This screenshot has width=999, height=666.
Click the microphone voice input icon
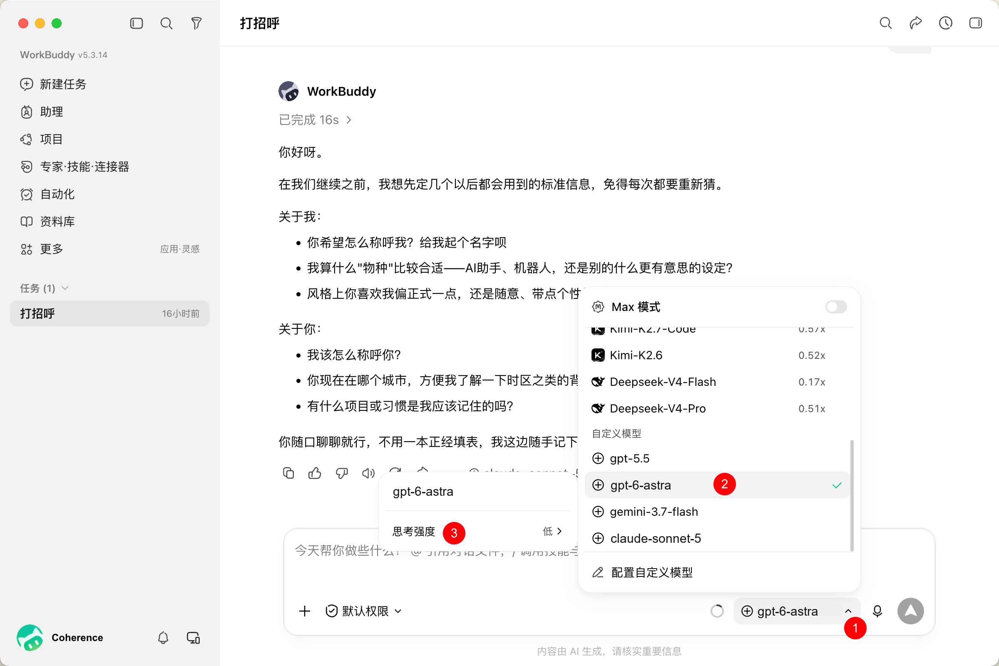coord(877,611)
